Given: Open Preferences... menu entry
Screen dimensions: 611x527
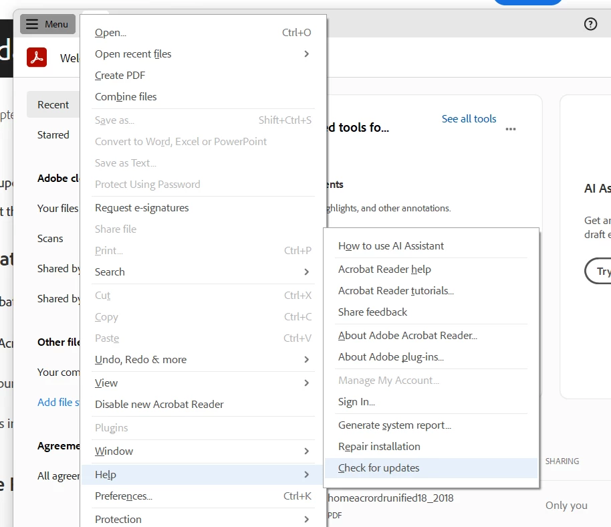Looking at the screenshot, I should pos(203,496).
